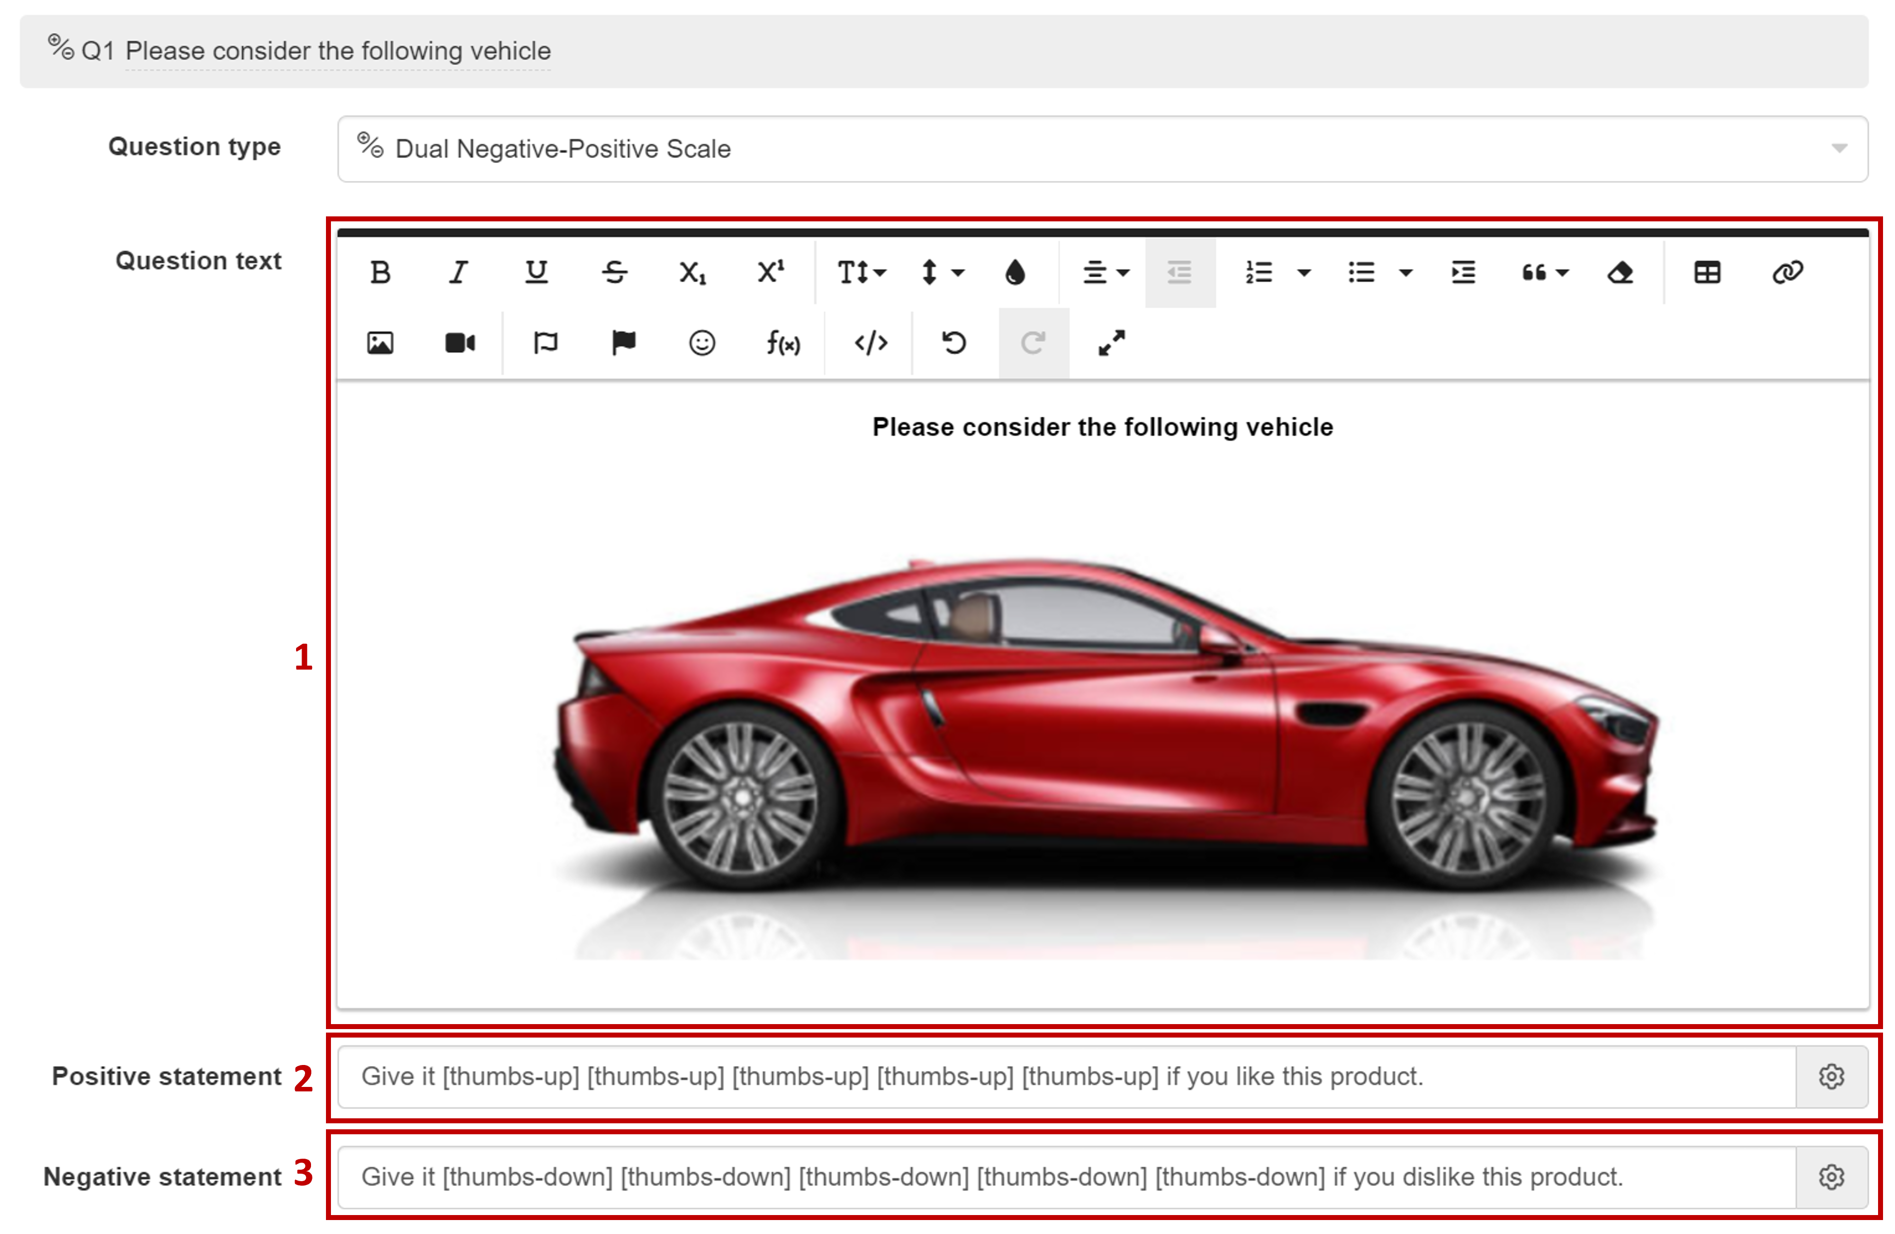Image resolution: width=1895 pixels, height=1234 pixels.
Task: Open Negative statement gear settings
Action: pyautogui.click(x=1831, y=1178)
